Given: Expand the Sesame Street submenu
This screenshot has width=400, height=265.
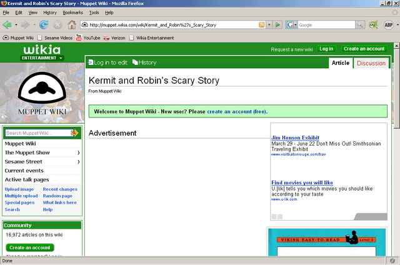Looking at the screenshot, I should [x=79, y=162].
